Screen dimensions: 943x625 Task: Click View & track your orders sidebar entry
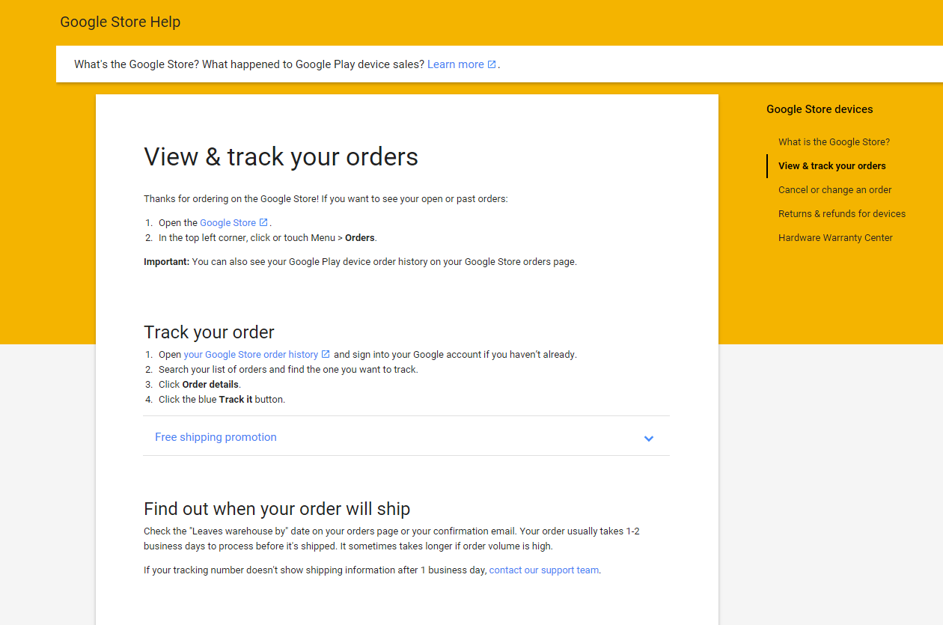coord(831,165)
